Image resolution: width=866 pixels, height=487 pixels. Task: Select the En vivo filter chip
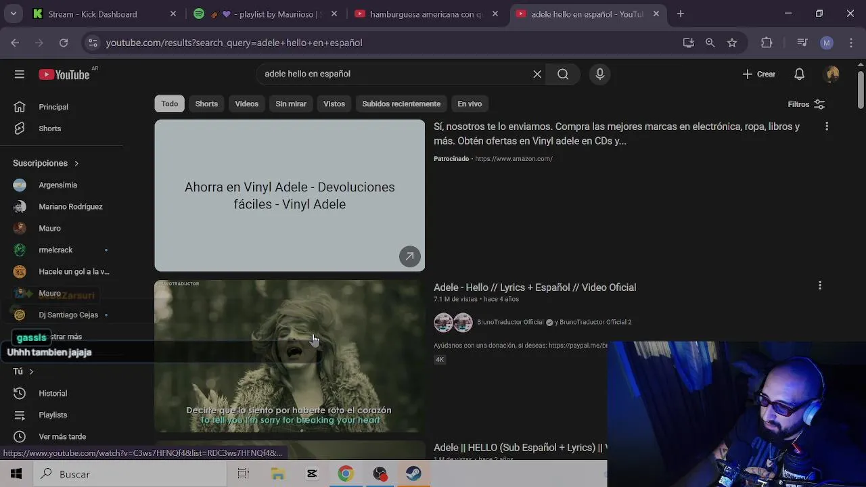pos(470,103)
